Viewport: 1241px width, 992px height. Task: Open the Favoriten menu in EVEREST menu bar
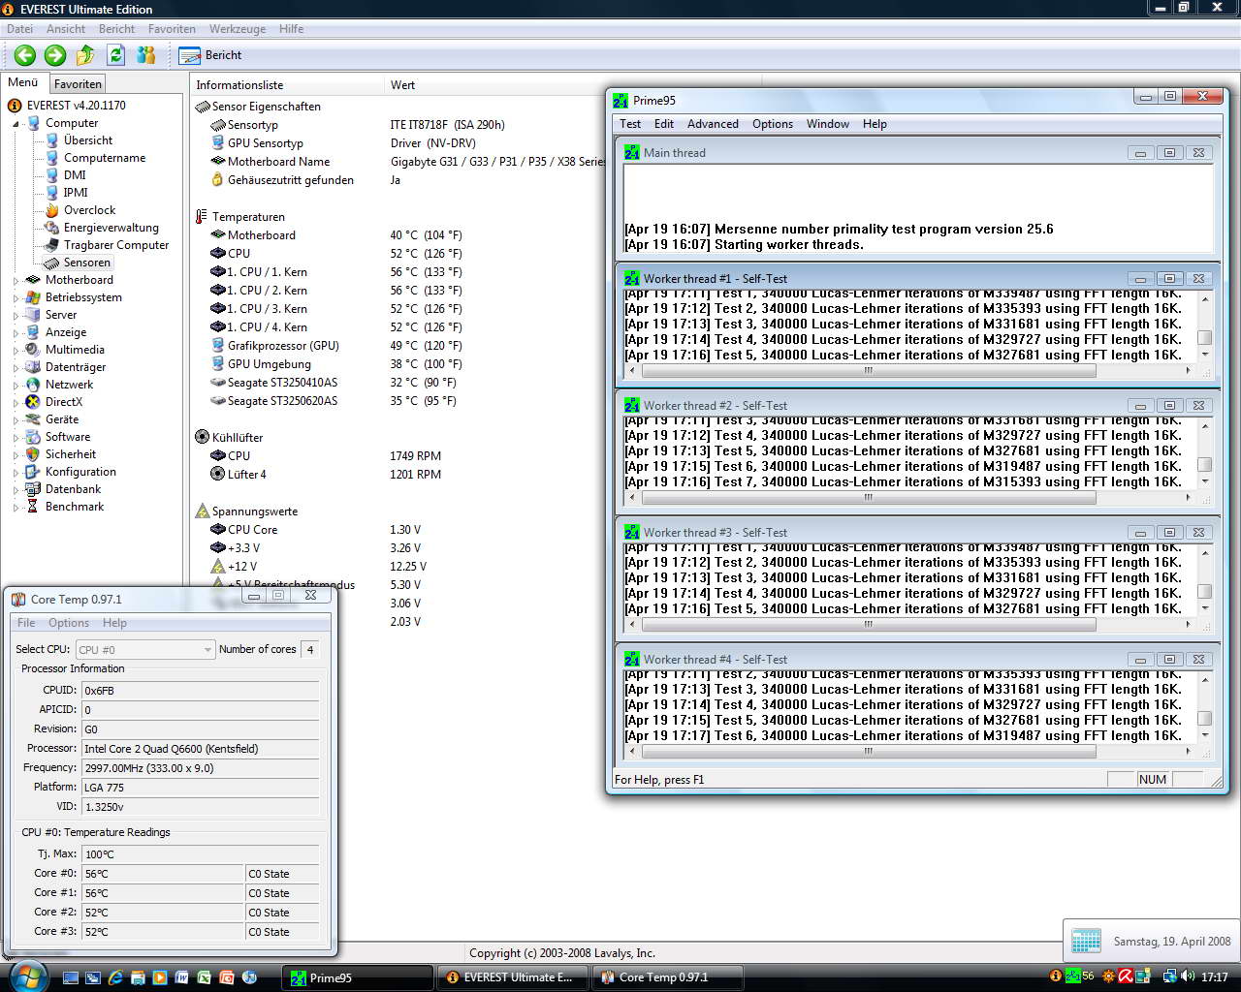[173, 29]
